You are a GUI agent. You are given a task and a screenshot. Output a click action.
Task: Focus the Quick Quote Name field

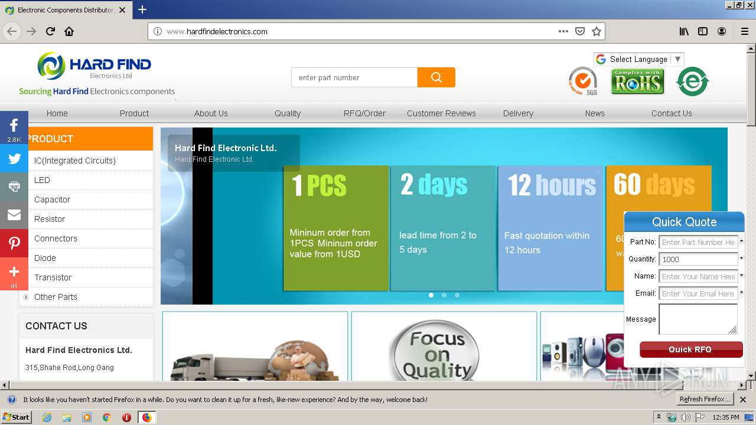coord(698,276)
